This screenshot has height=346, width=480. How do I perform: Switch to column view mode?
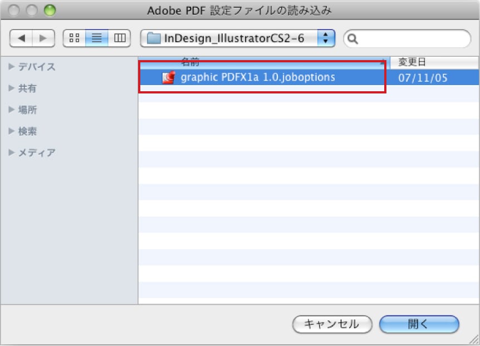(119, 38)
